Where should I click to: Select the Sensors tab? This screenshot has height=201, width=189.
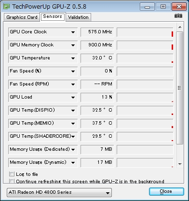pos(53,16)
